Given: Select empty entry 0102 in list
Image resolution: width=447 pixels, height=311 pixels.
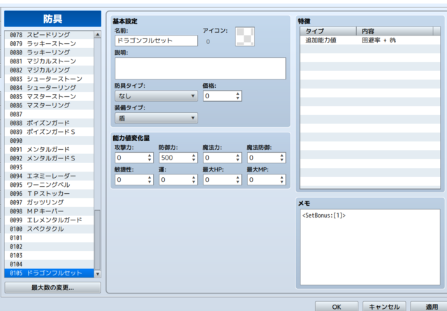Looking at the screenshot, I should pyautogui.click(x=49, y=246).
